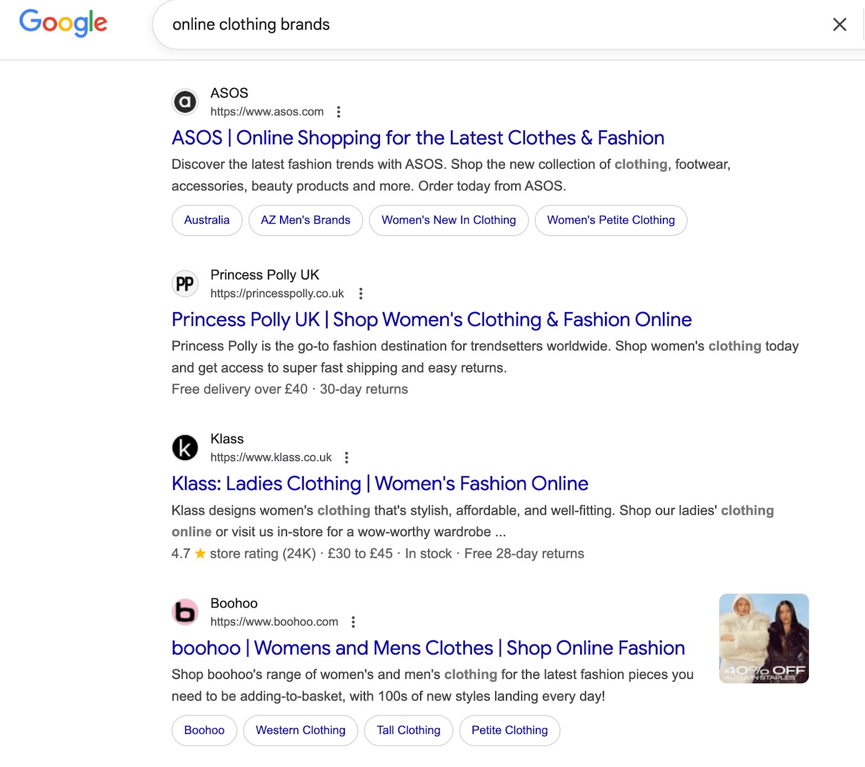This screenshot has width=865, height=767.
Task: Click the Klass favicon icon
Action: 185,448
